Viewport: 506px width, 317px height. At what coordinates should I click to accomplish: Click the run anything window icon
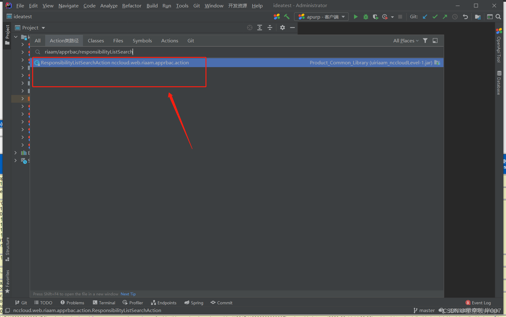click(490, 17)
